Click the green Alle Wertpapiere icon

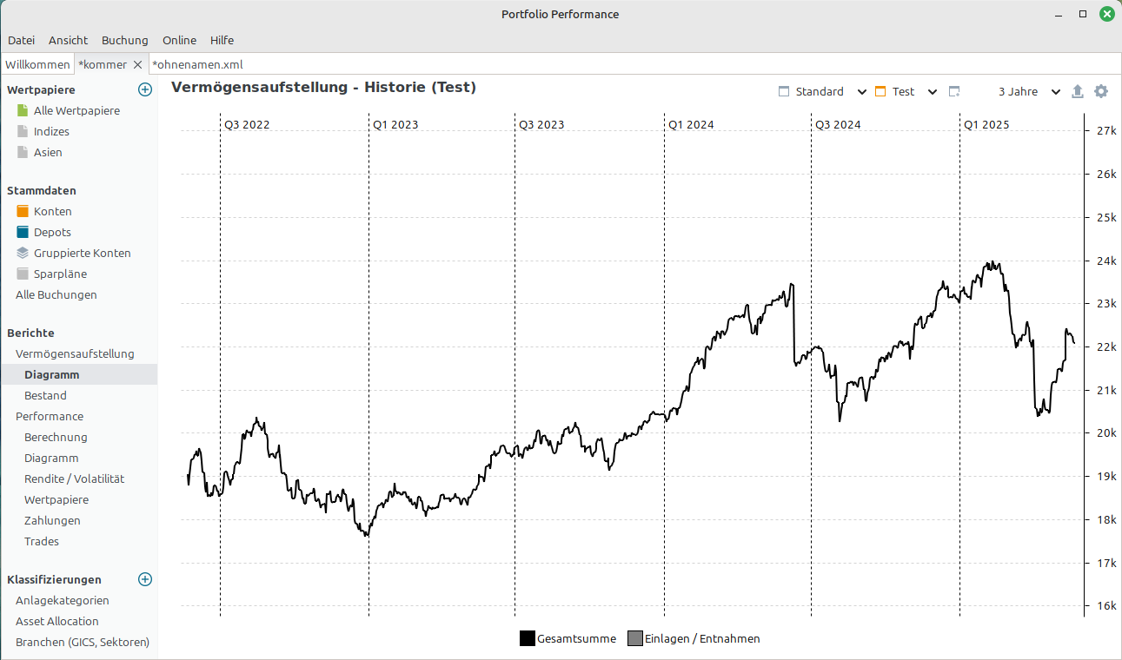tap(23, 110)
